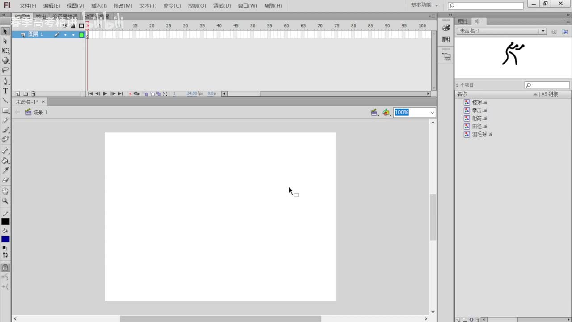This screenshot has height=322, width=572.
Task: Select the Pen tool
Action: 5,81
